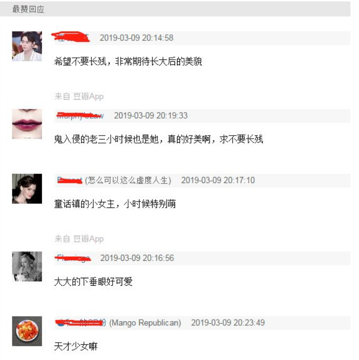Click the 最赞回应 section header
This screenshot has width=359, height=360.
[x=28, y=9]
